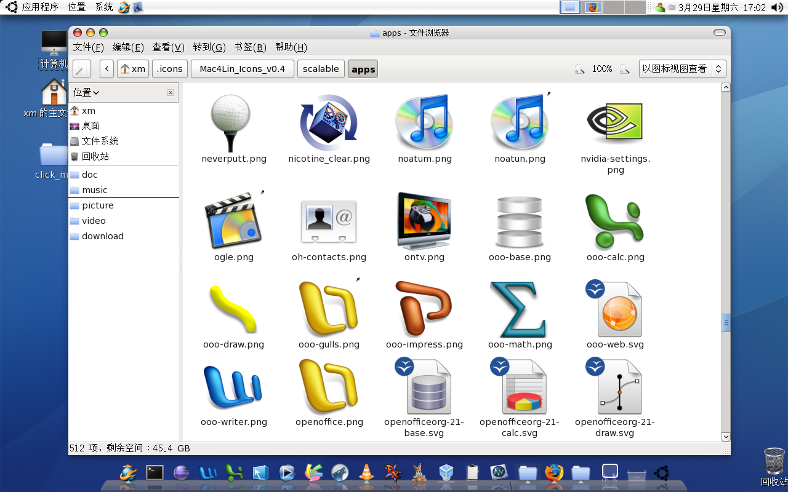Select the noatum.png music disc icon

[424, 123]
